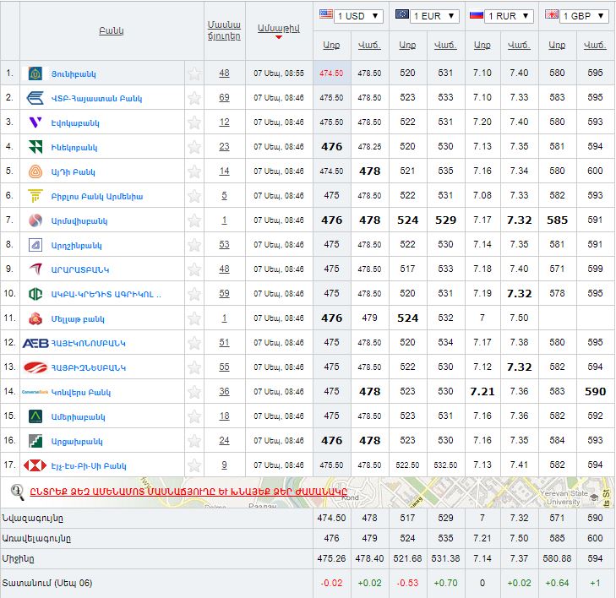Image resolution: width=616 pixels, height=598 pixels.
Task: Toggle the favorite star for row 7 bank
Action: 194,220
